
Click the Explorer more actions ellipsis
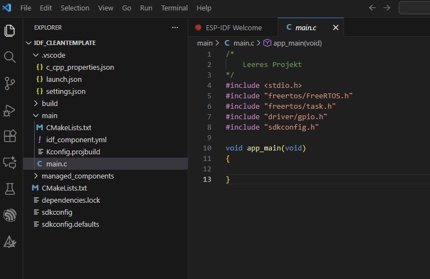point(175,27)
